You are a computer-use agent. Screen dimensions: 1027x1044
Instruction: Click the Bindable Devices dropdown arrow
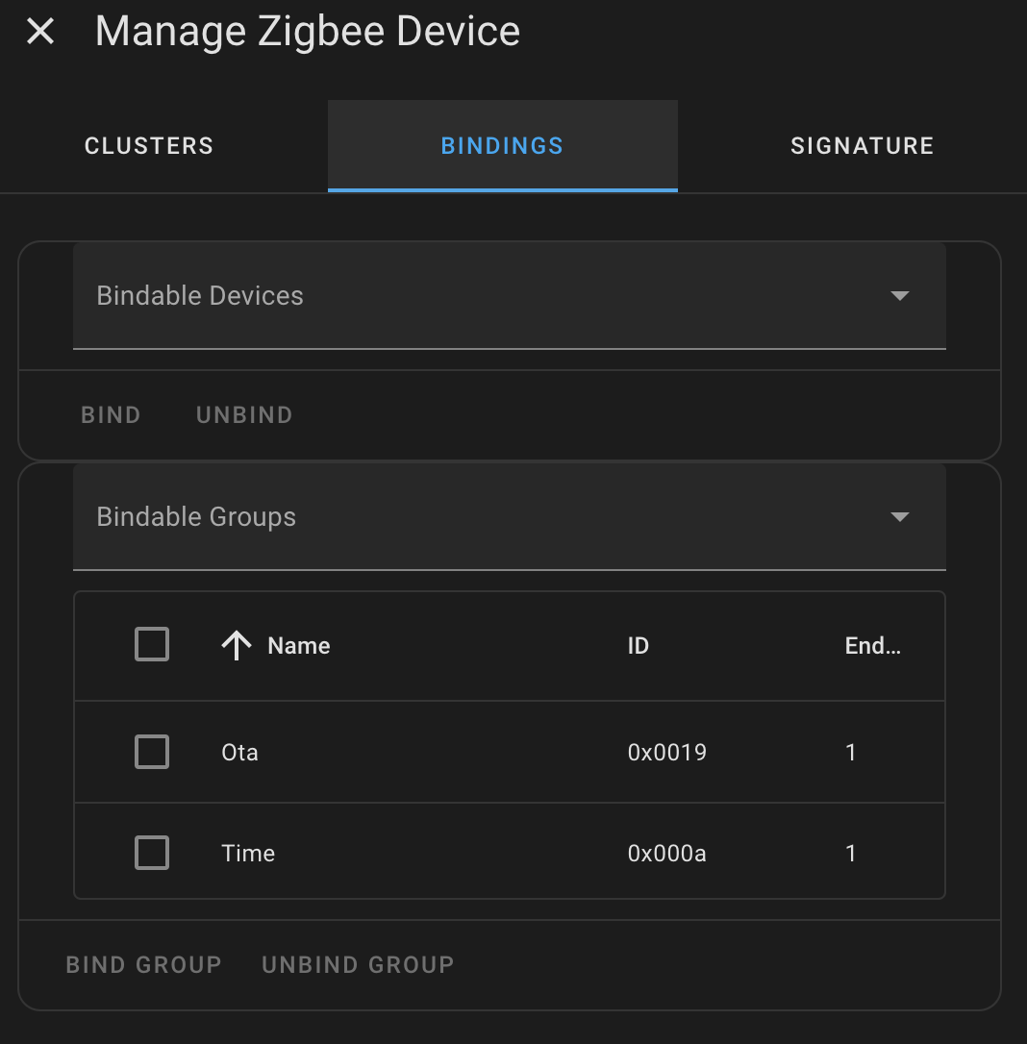coord(899,296)
